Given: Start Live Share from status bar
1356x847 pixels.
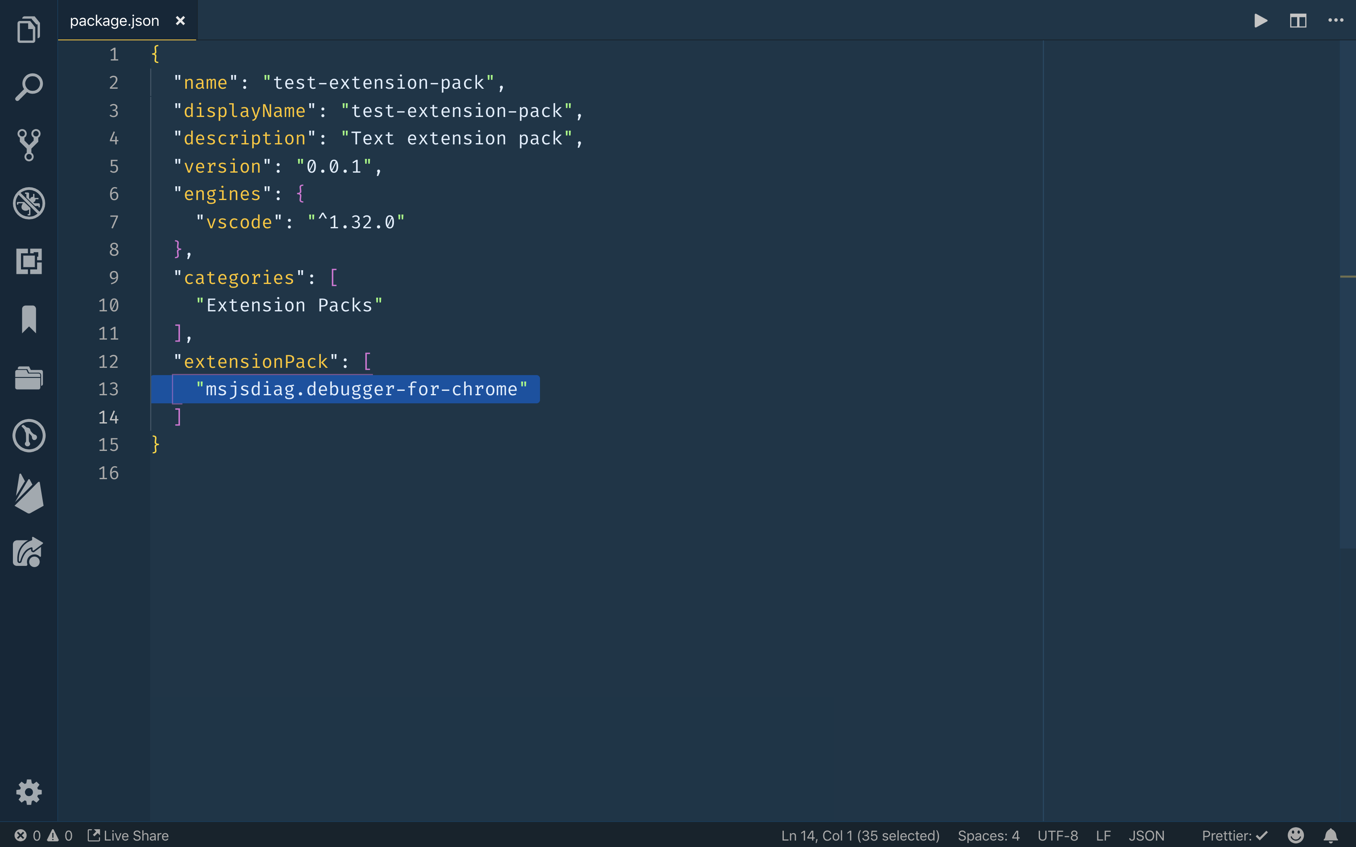Looking at the screenshot, I should pos(128,836).
